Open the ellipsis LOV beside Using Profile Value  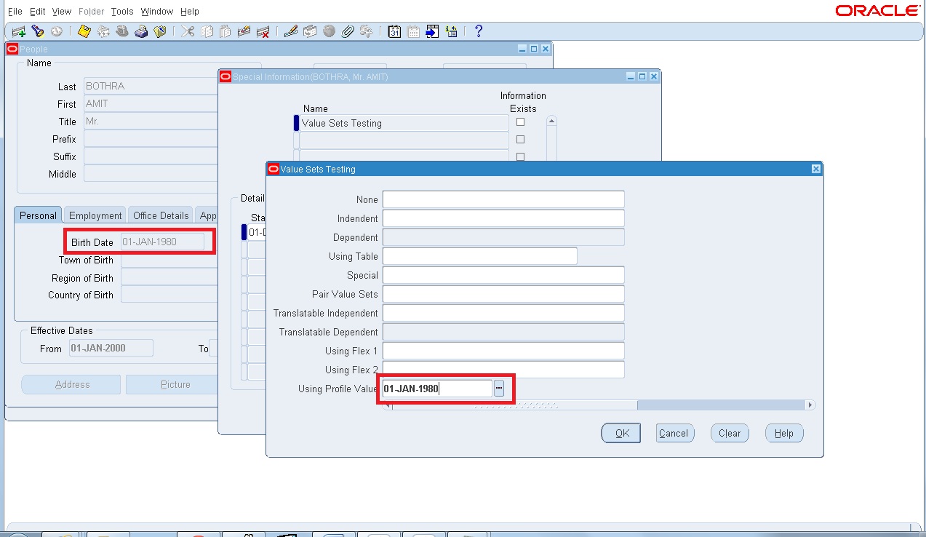pos(499,388)
